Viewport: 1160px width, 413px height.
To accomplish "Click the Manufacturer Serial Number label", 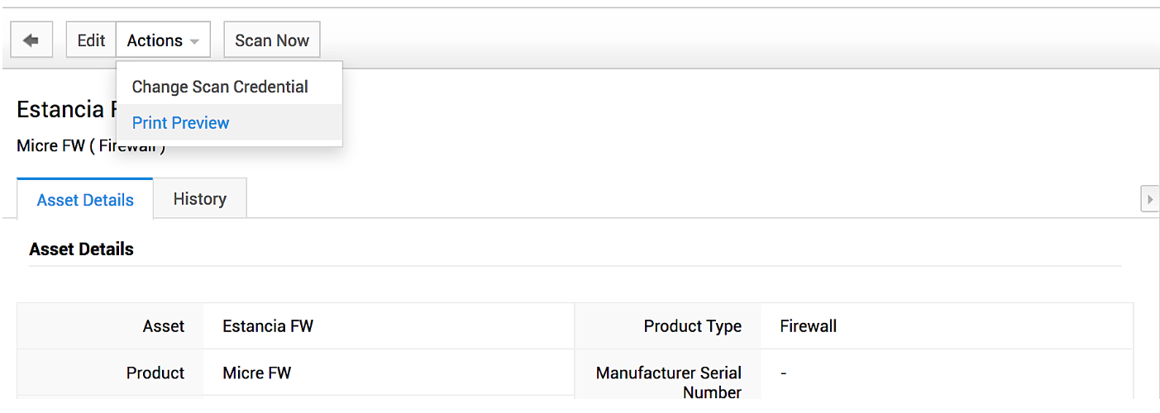I will click(668, 382).
